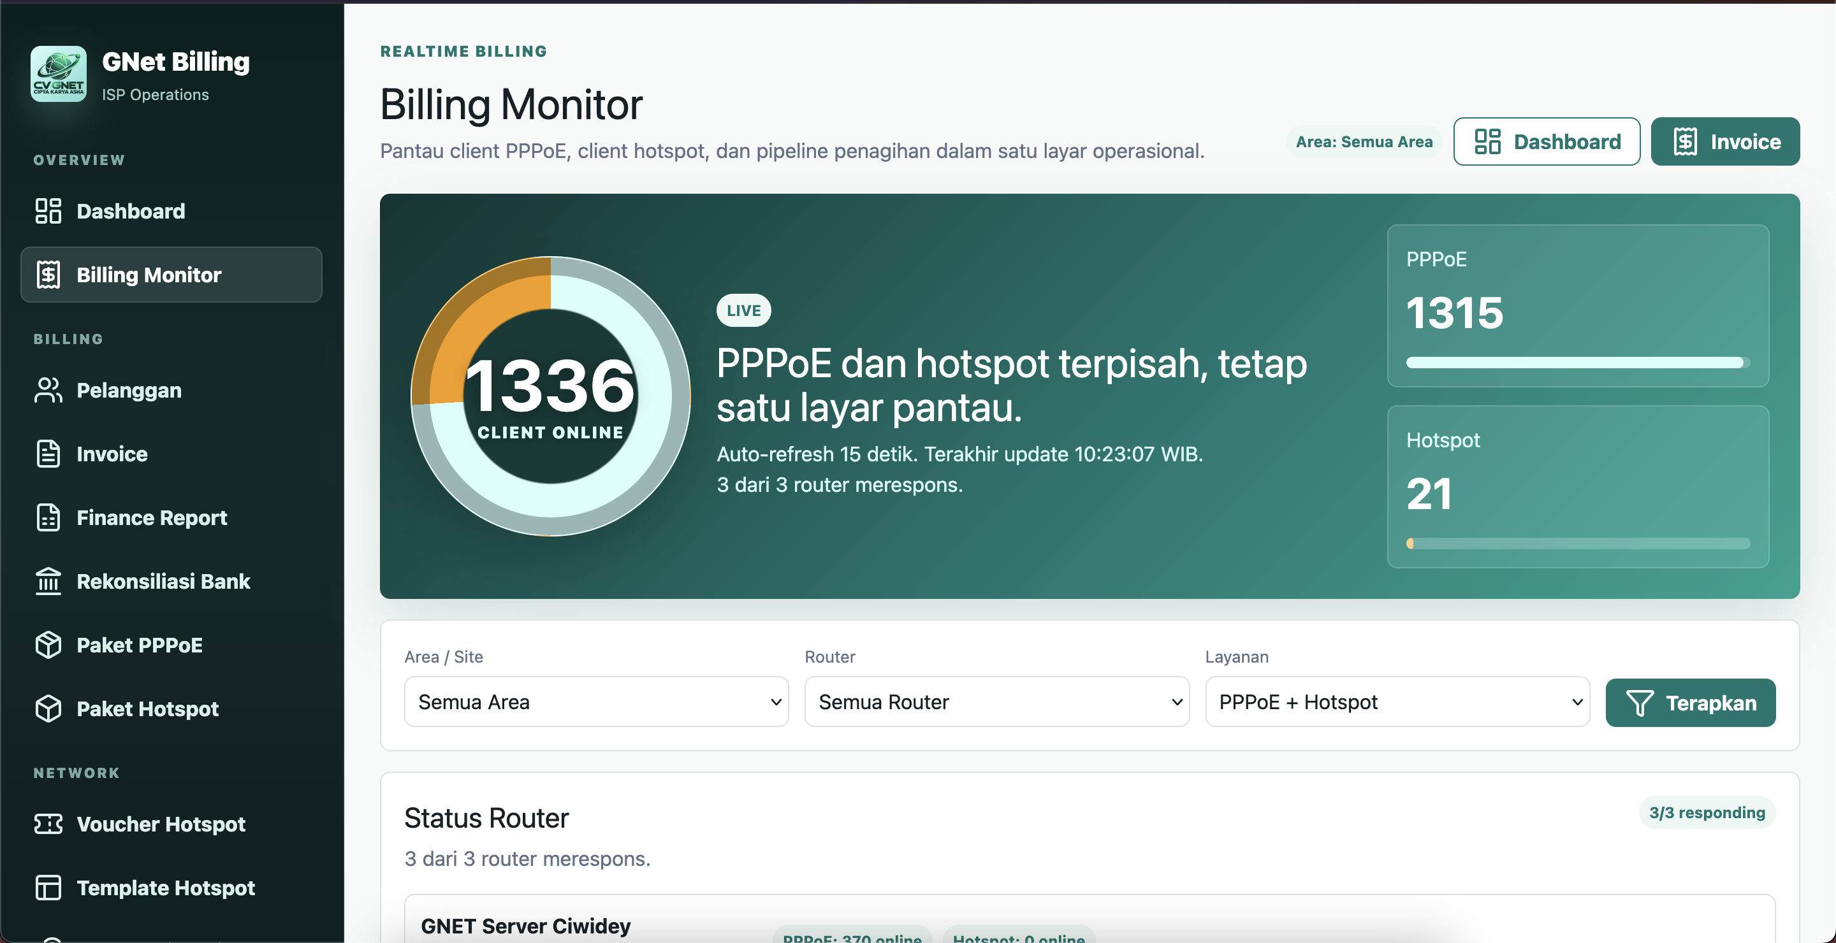
Task: Click the LIVE badge
Action: [x=743, y=310]
